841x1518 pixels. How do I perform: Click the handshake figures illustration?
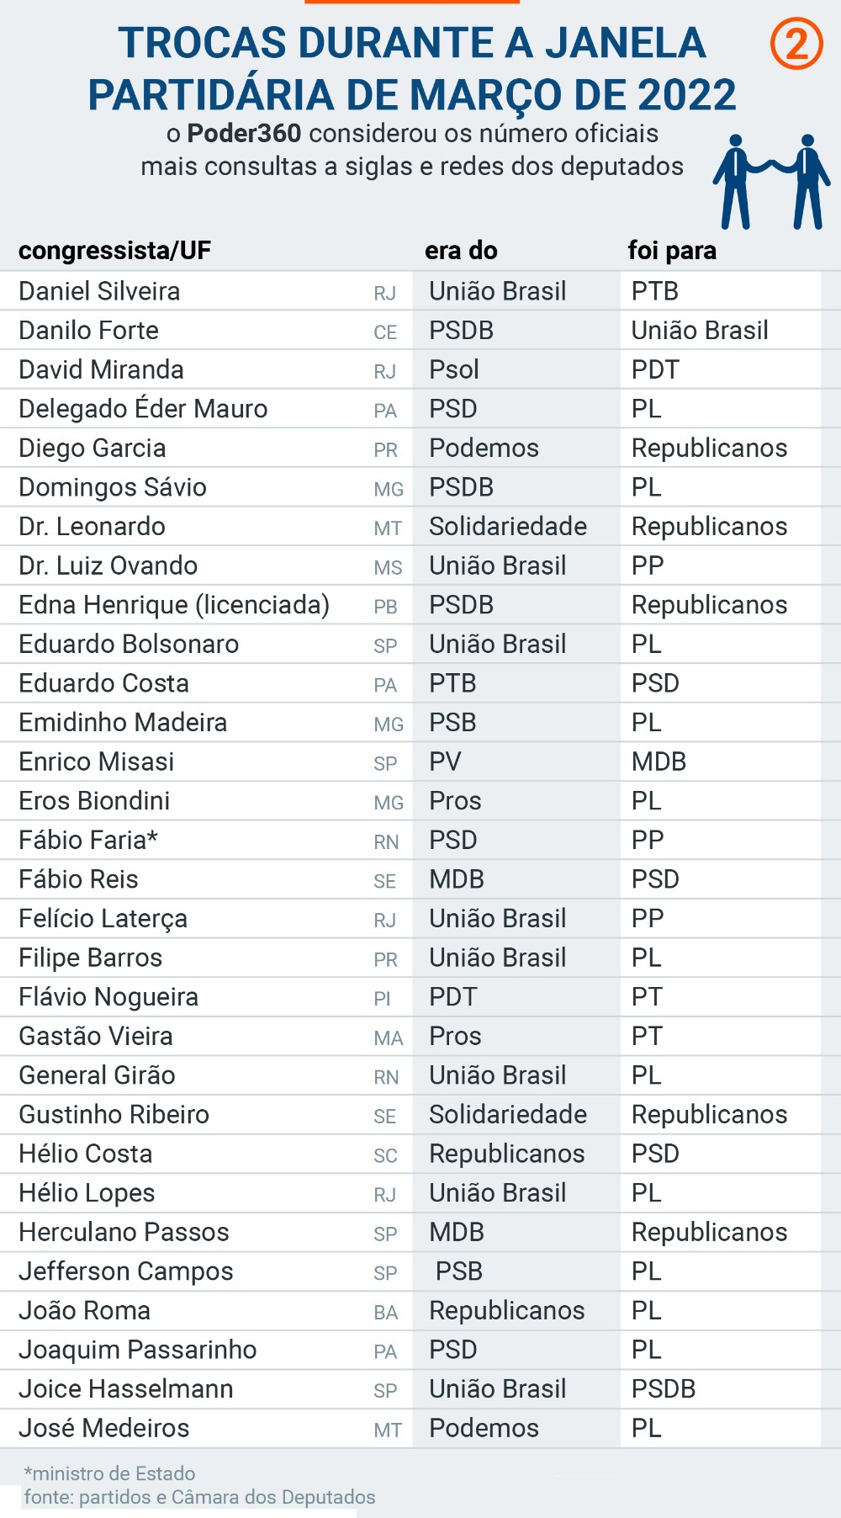[771, 181]
